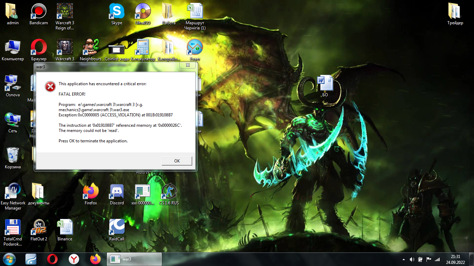Open the volume control in the tray
The width and height of the screenshot is (474, 266).
[x=412, y=259]
